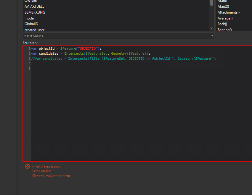252x195 pixels.
Task: Place cursor on expression line 1
Action: point(66,48)
